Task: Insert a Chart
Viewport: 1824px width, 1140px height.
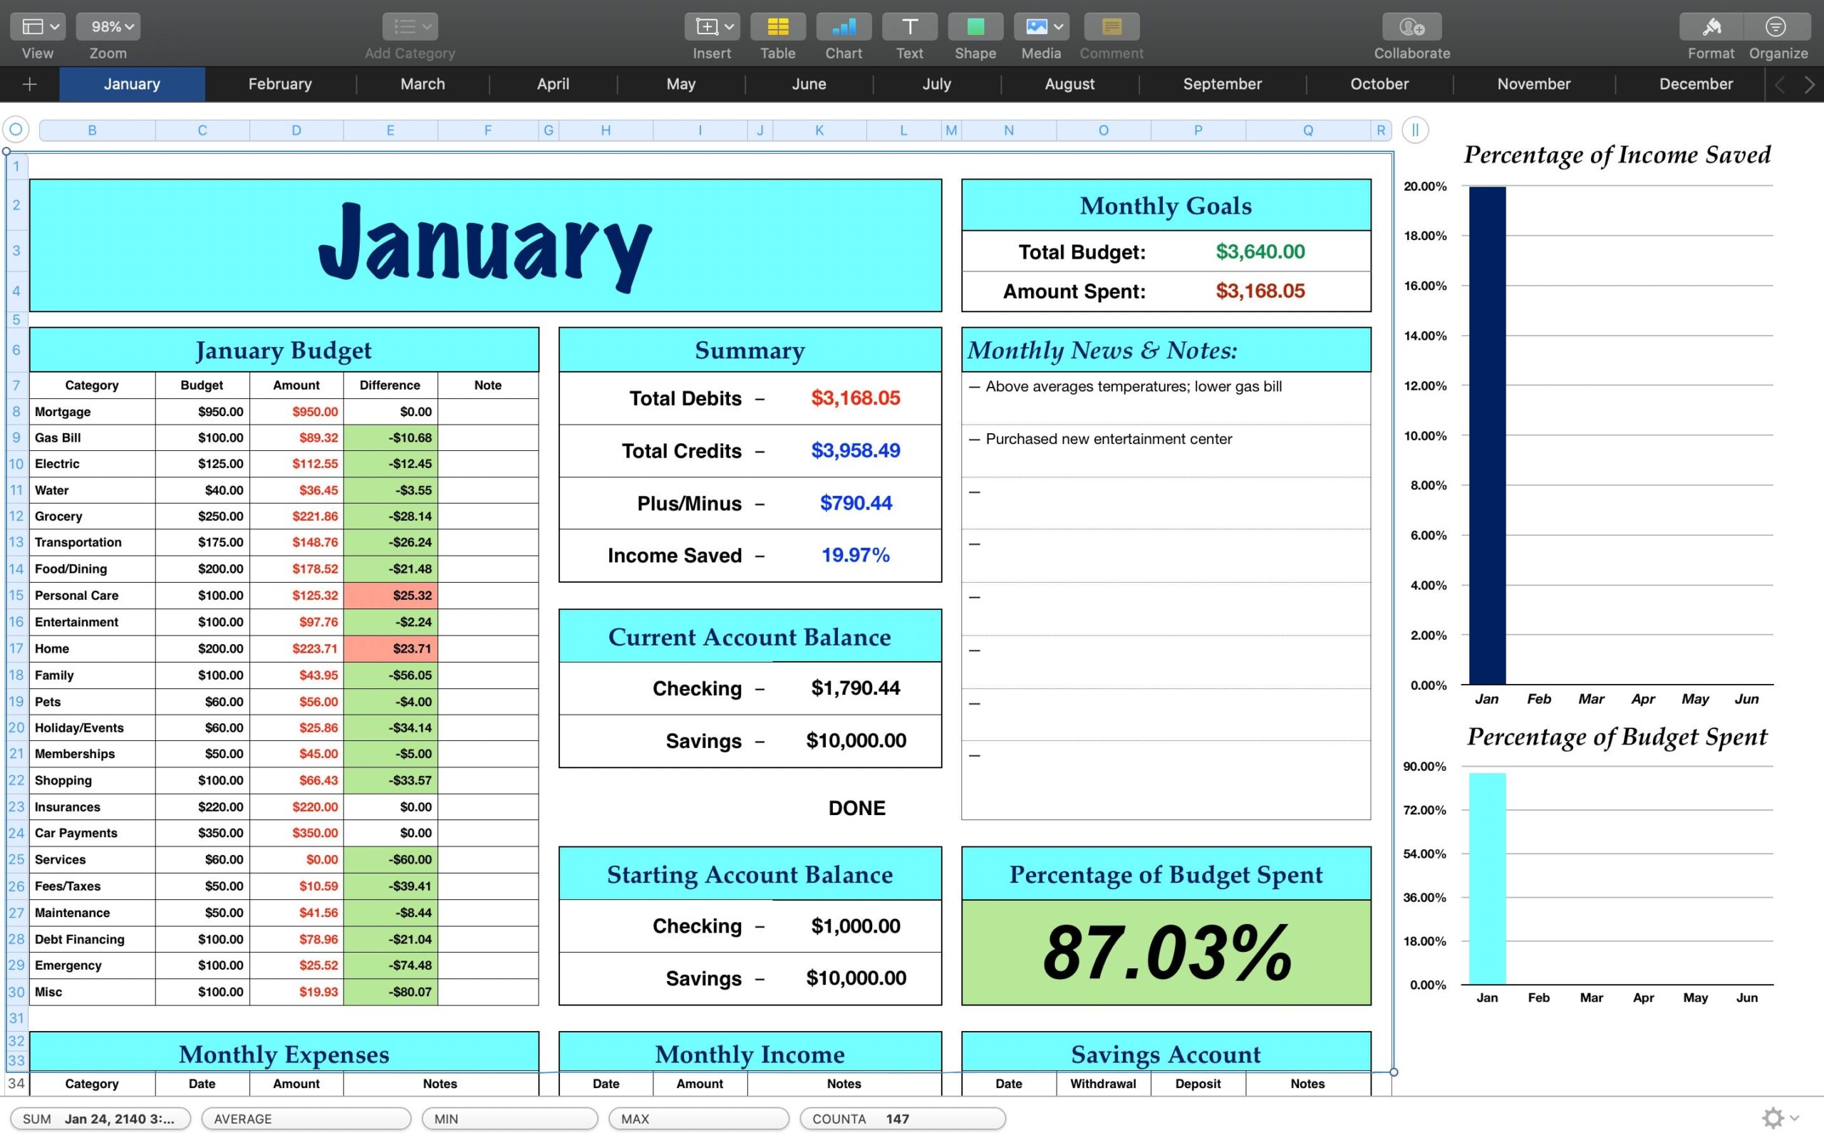Action: point(844,26)
